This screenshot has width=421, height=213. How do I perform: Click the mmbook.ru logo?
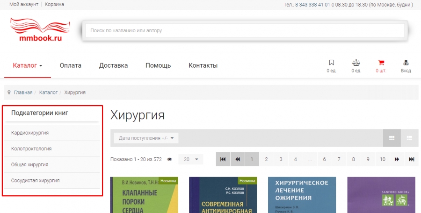pyautogui.click(x=40, y=30)
